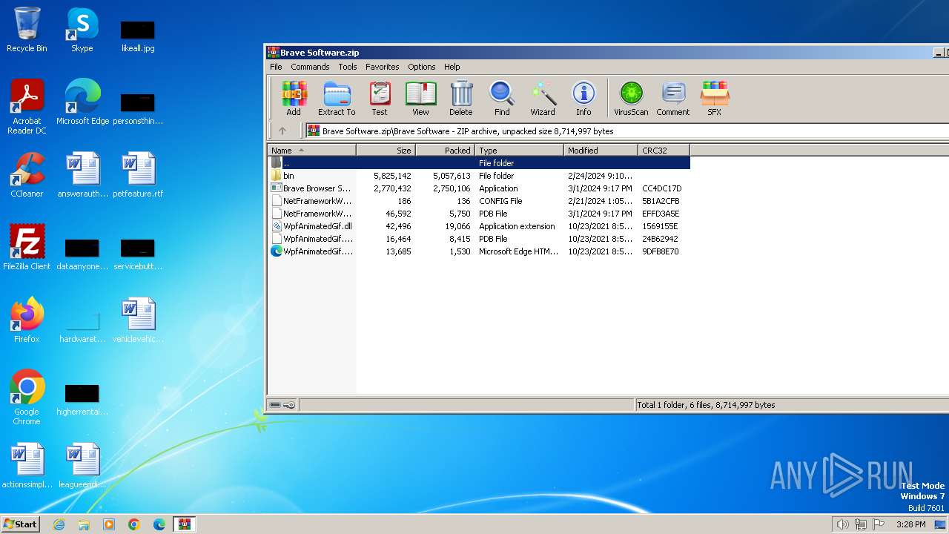This screenshot has width=949, height=534.
Task: Open Windows Explorer from taskbar
Action: tap(84, 524)
